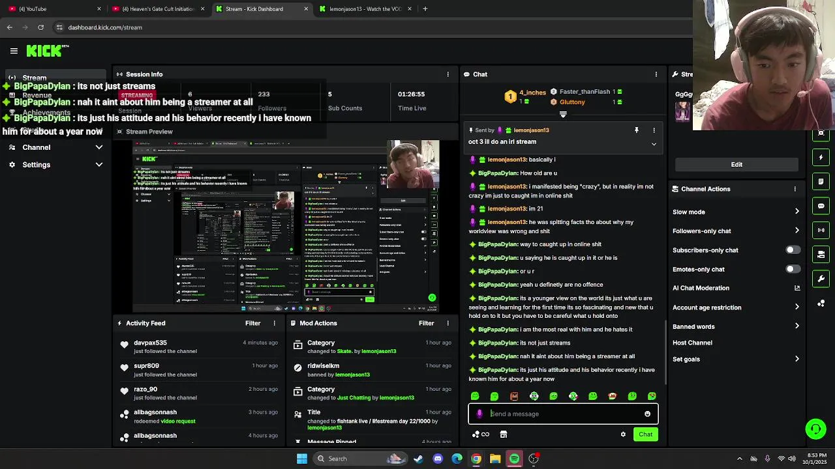Click the taskbar Search box
835x469 pixels.
[x=360, y=459]
